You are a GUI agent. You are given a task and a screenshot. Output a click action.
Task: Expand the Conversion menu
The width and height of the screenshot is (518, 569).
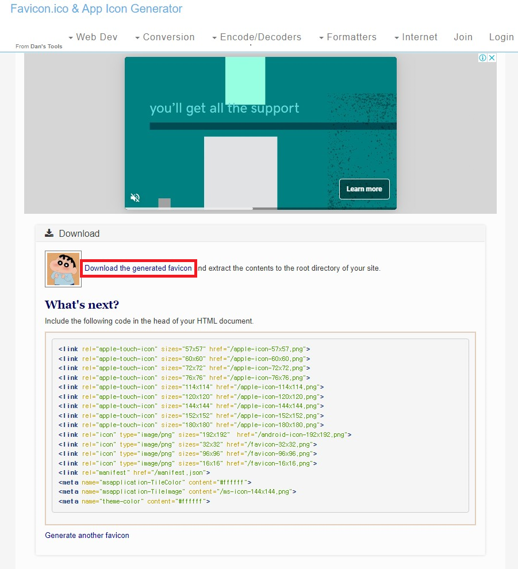(165, 37)
